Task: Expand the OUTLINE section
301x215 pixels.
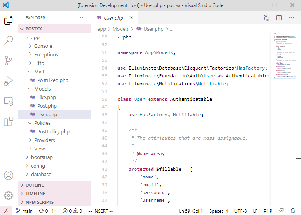Action: pyautogui.click(x=54, y=185)
